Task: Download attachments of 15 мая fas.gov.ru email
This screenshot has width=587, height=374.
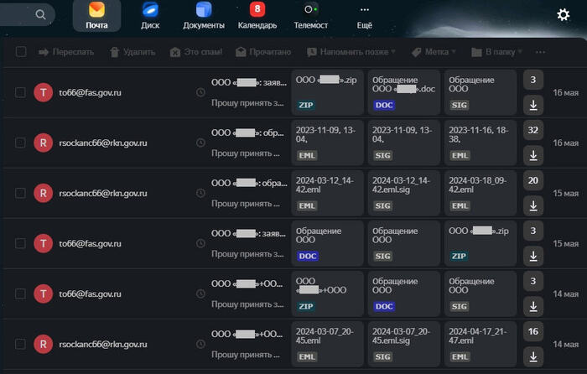Action: point(533,256)
